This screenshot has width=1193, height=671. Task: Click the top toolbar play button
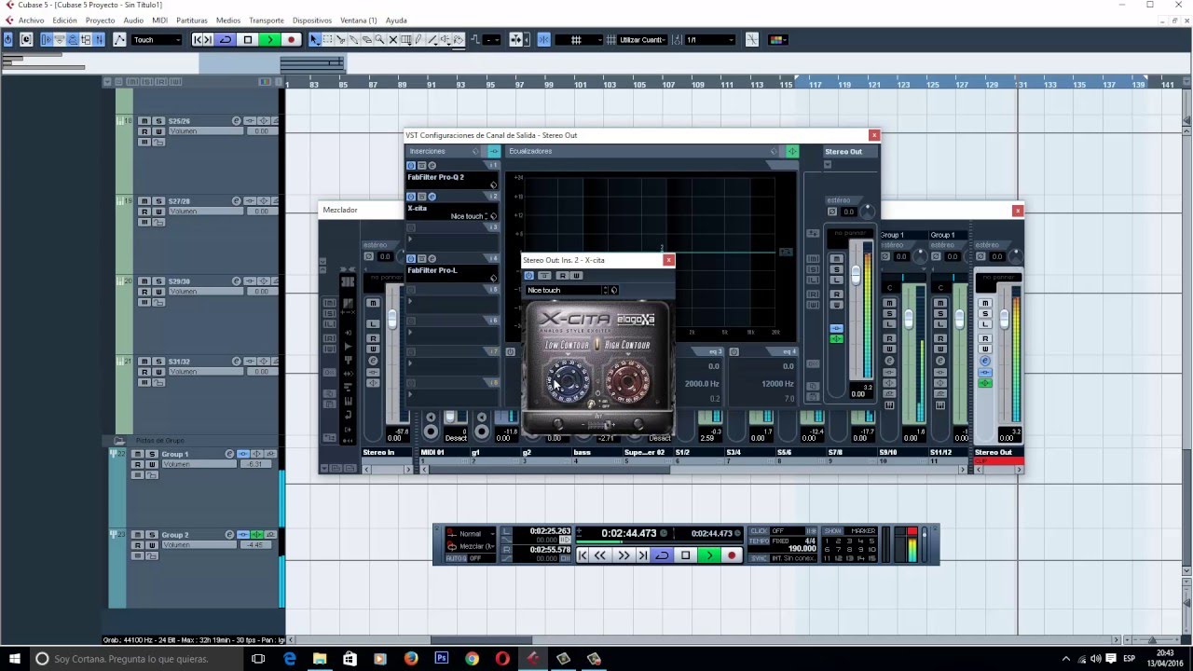click(269, 39)
